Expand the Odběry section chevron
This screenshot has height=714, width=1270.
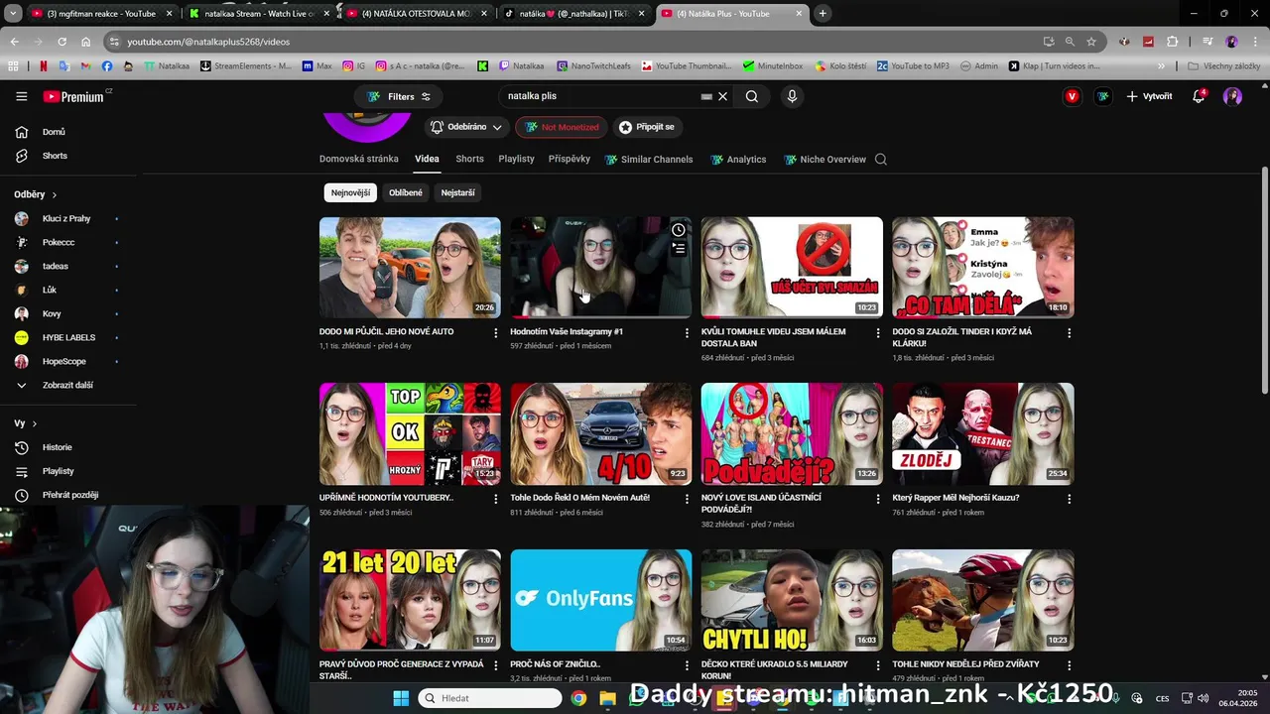pyautogui.click(x=54, y=195)
